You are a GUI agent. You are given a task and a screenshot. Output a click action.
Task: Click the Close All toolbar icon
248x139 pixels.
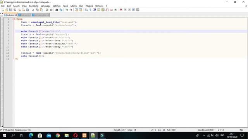point(23,10)
